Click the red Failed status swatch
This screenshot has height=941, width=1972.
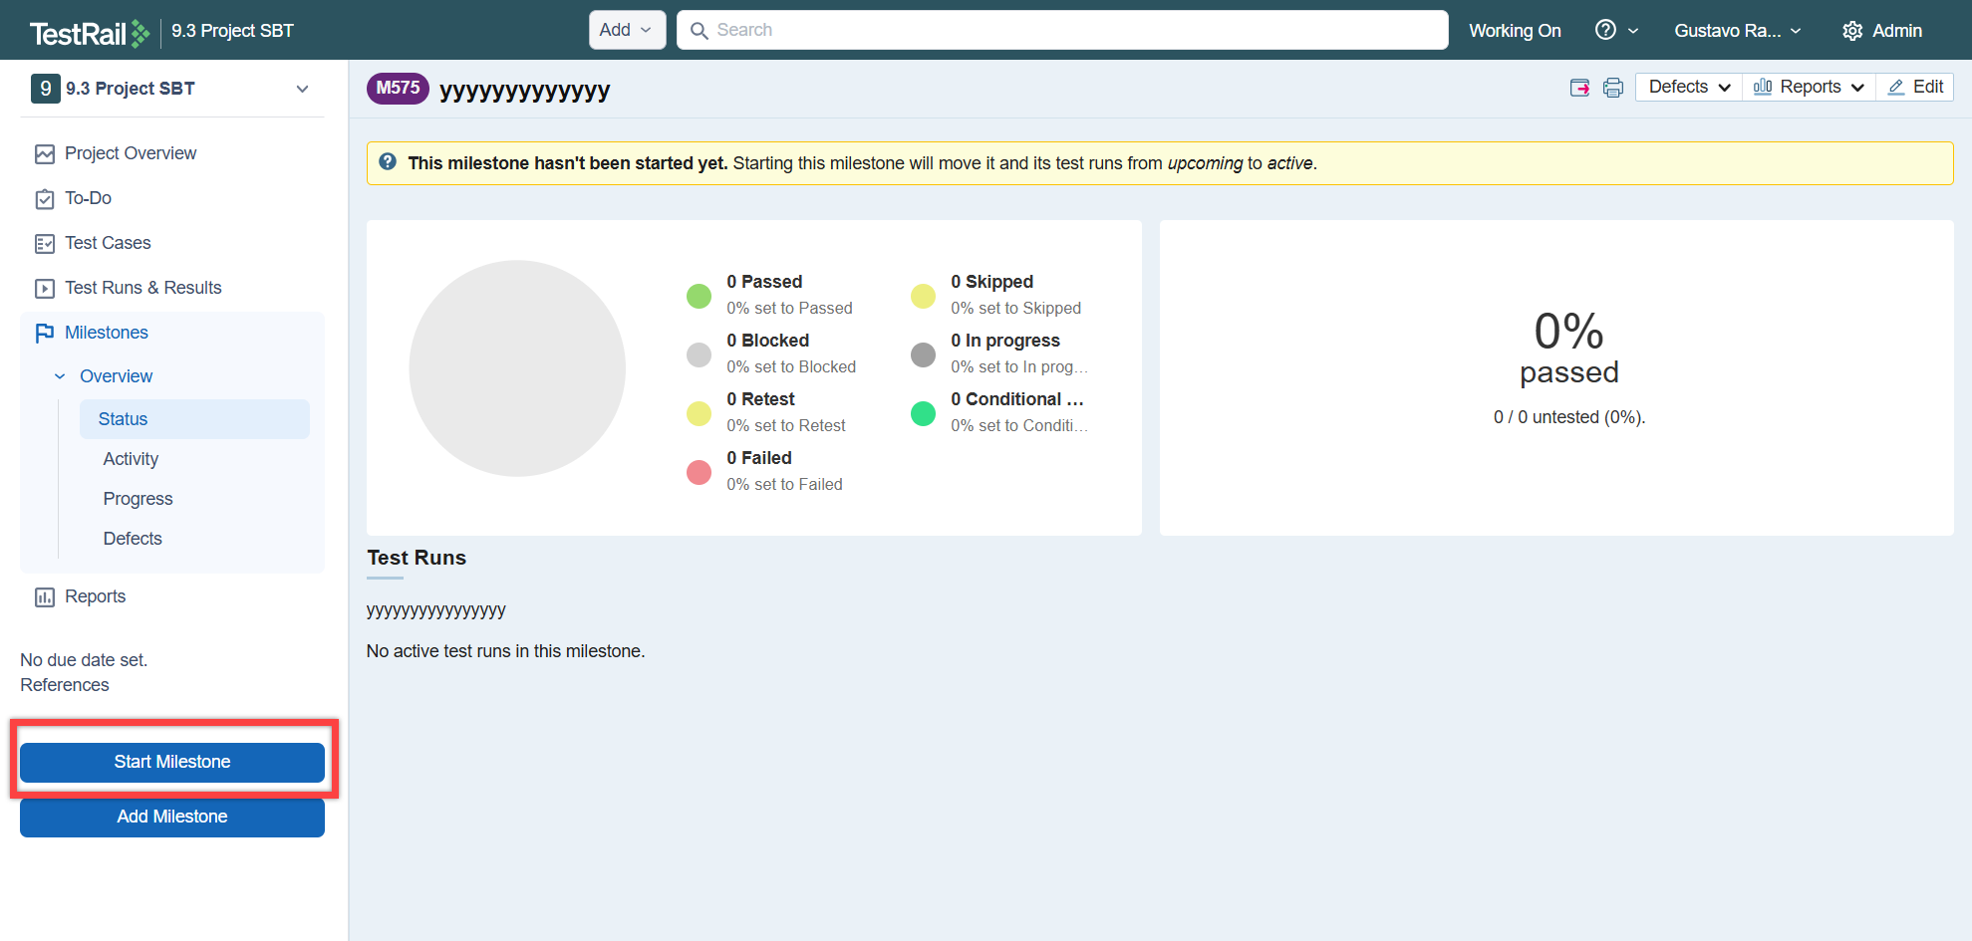click(699, 472)
